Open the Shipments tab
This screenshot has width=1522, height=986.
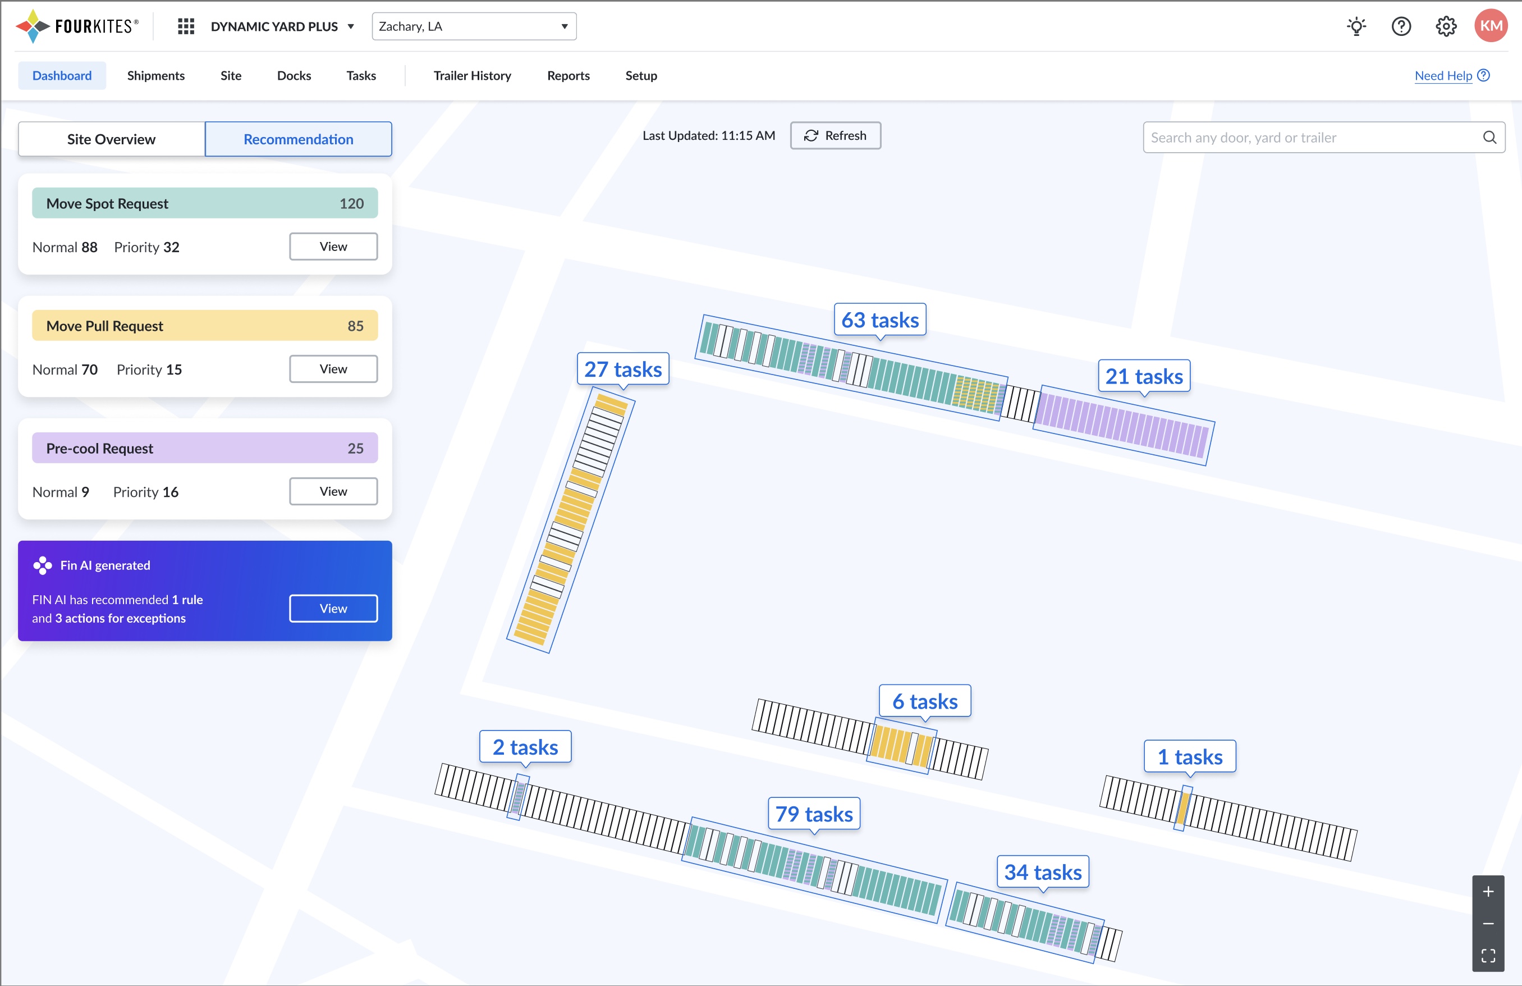click(x=156, y=75)
